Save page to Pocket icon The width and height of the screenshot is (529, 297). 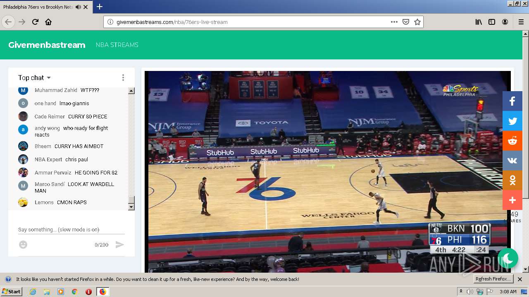click(x=406, y=22)
